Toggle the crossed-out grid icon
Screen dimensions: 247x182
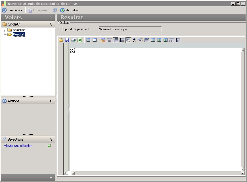pos(128,40)
